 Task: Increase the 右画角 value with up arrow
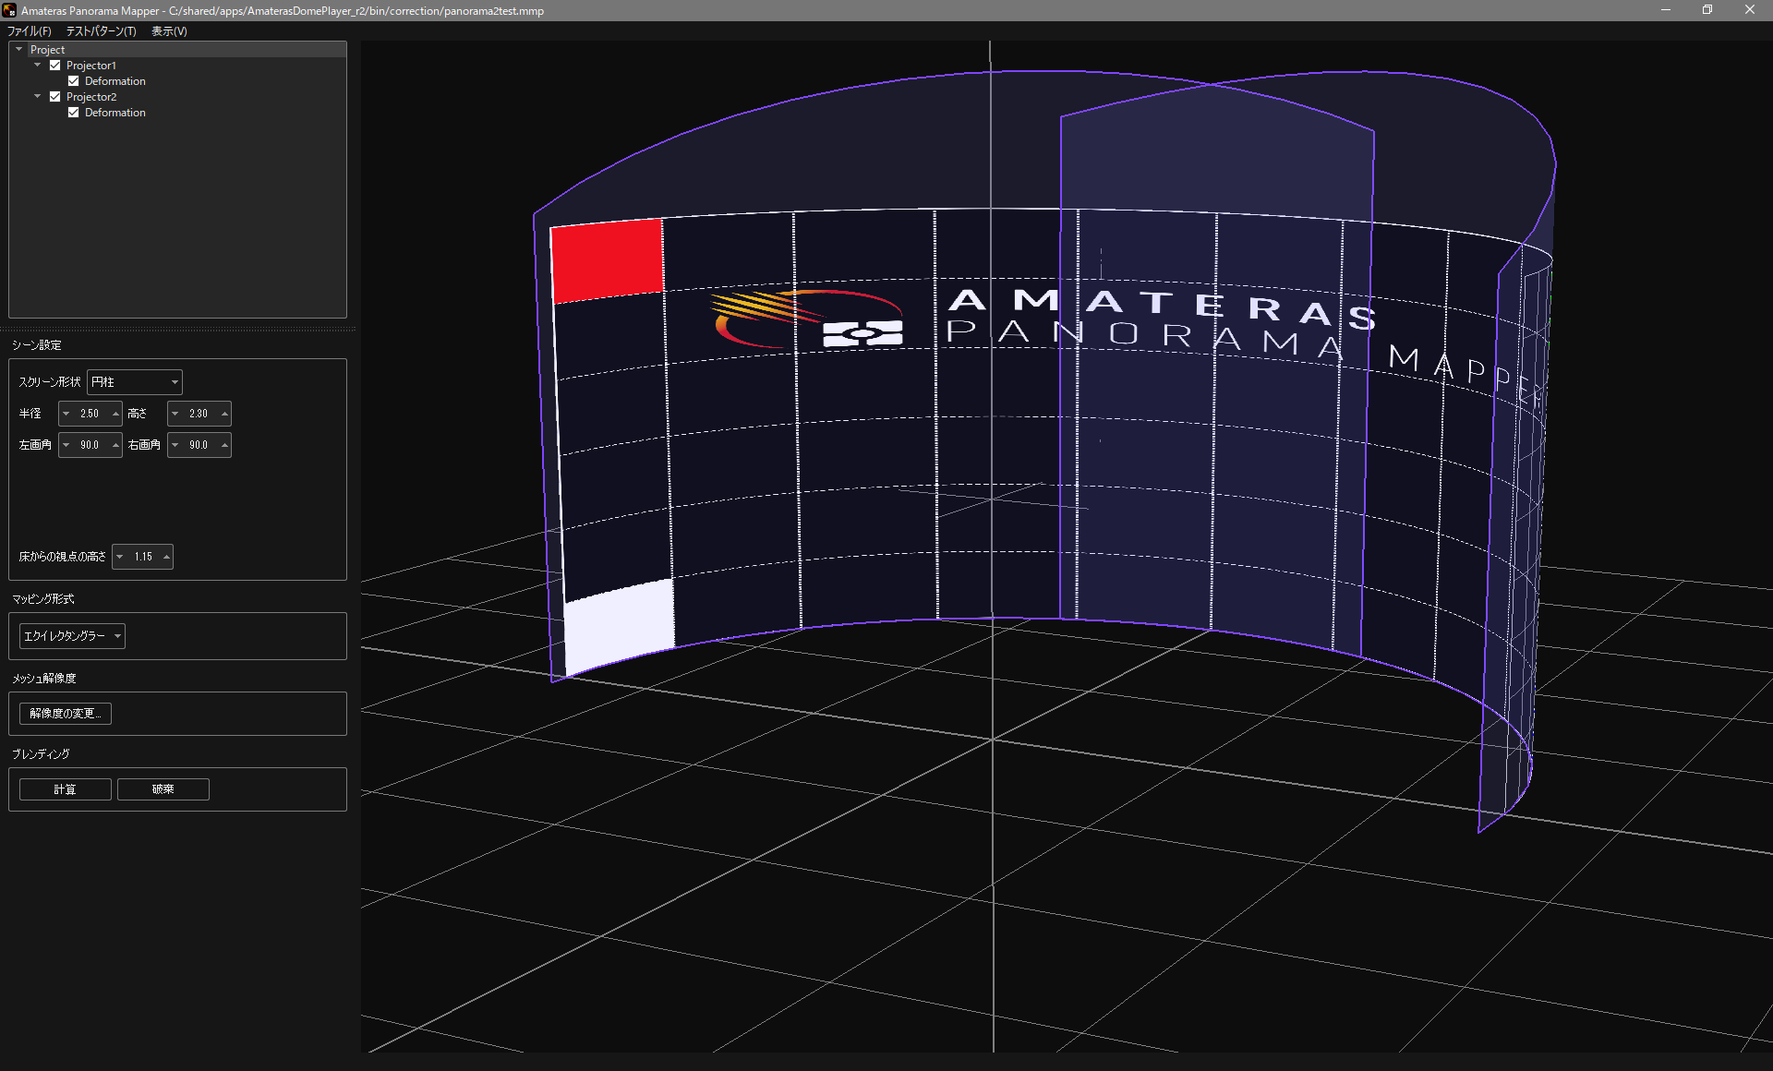click(x=224, y=445)
